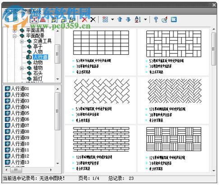Click the A-Z sort icon
This screenshot has height=185, width=219.
(x=138, y=19)
